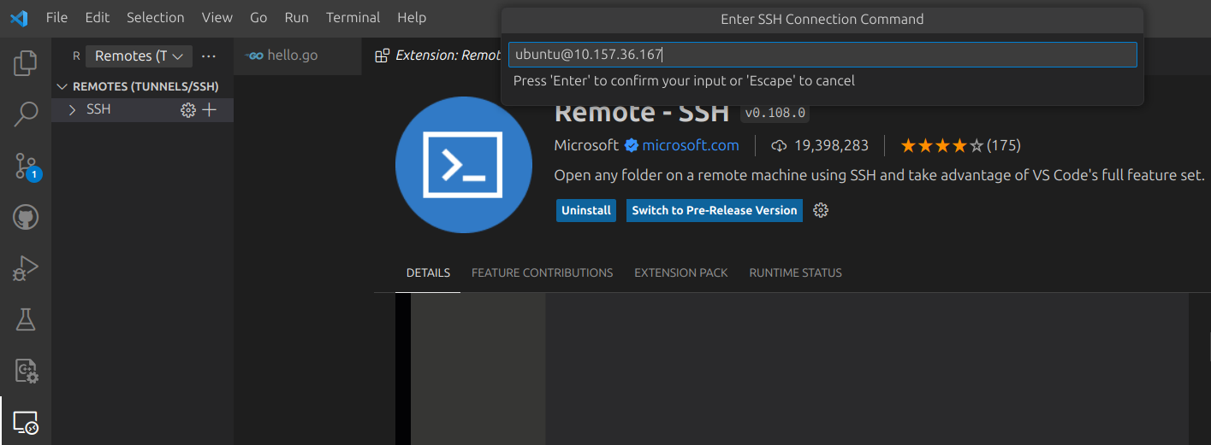Open the GitHub view icon
This screenshot has width=1211, height=445.
click(x=26, y=218)
